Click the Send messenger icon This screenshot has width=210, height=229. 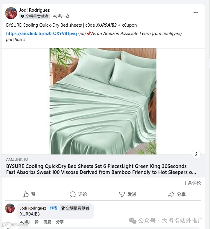click(122, 194)
